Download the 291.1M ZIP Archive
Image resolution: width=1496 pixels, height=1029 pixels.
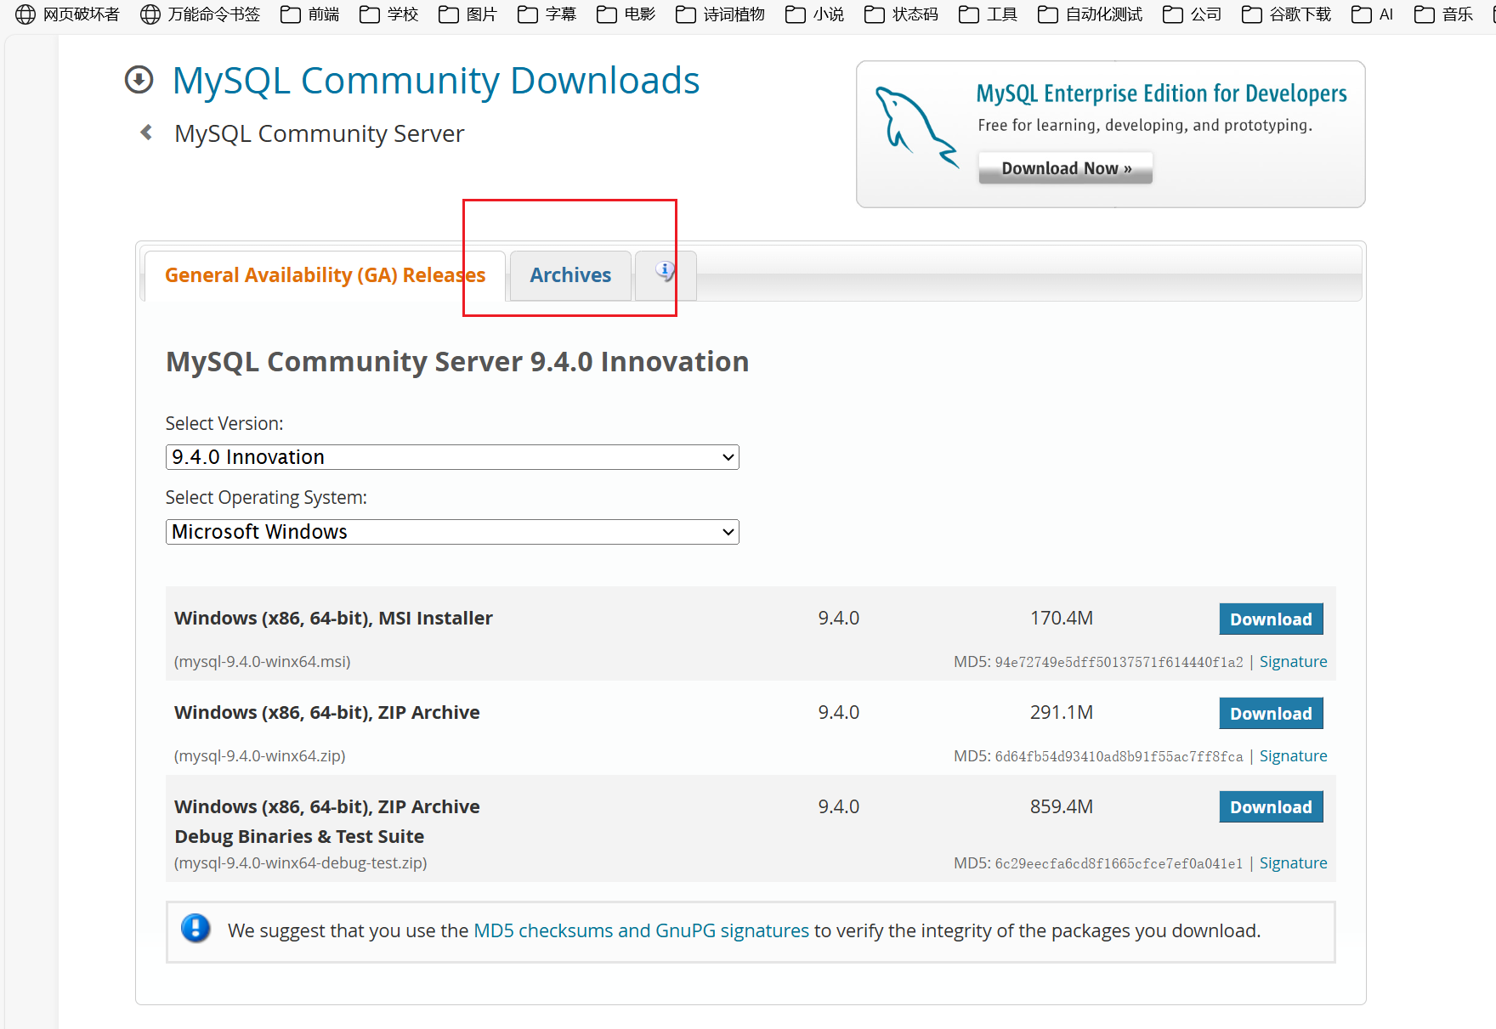[1271, 714]
